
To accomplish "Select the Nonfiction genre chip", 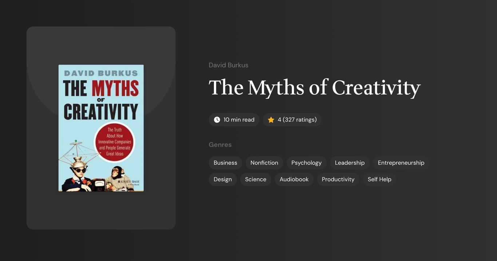I will pos(264,163).
